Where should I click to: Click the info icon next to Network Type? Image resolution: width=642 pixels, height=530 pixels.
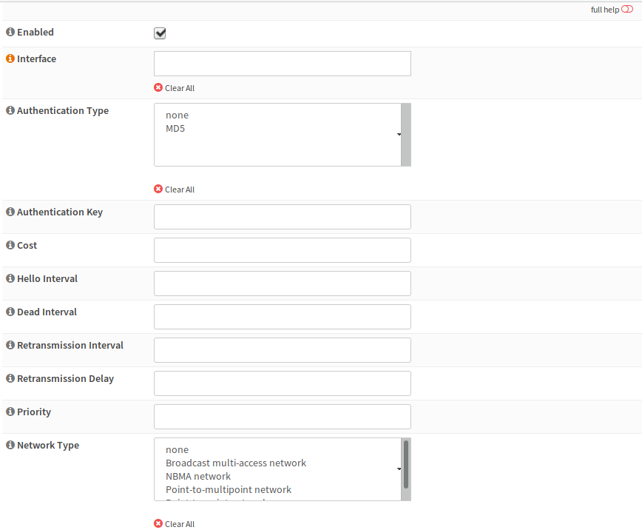point(10,446)
